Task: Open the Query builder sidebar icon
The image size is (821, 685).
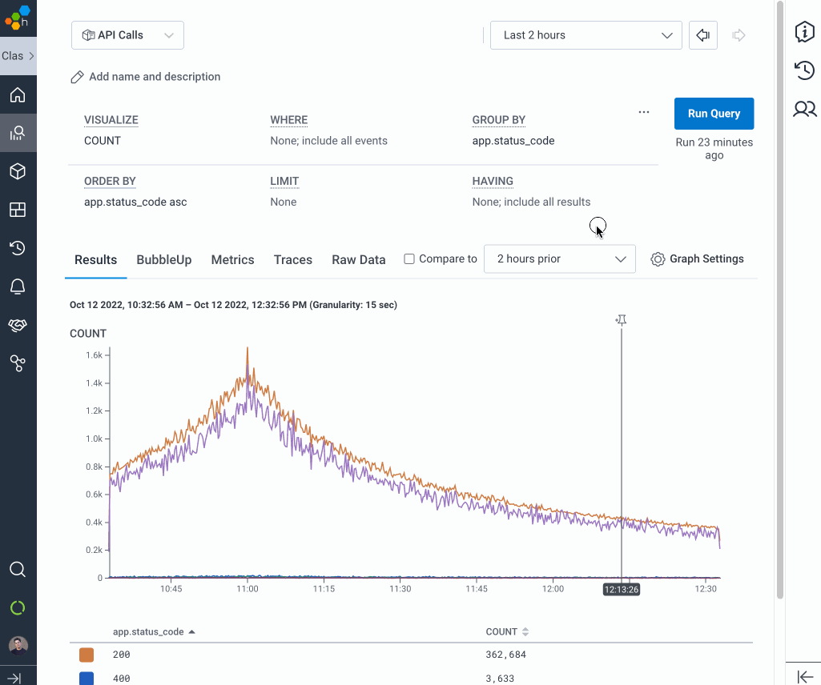Action: (18, 134)
